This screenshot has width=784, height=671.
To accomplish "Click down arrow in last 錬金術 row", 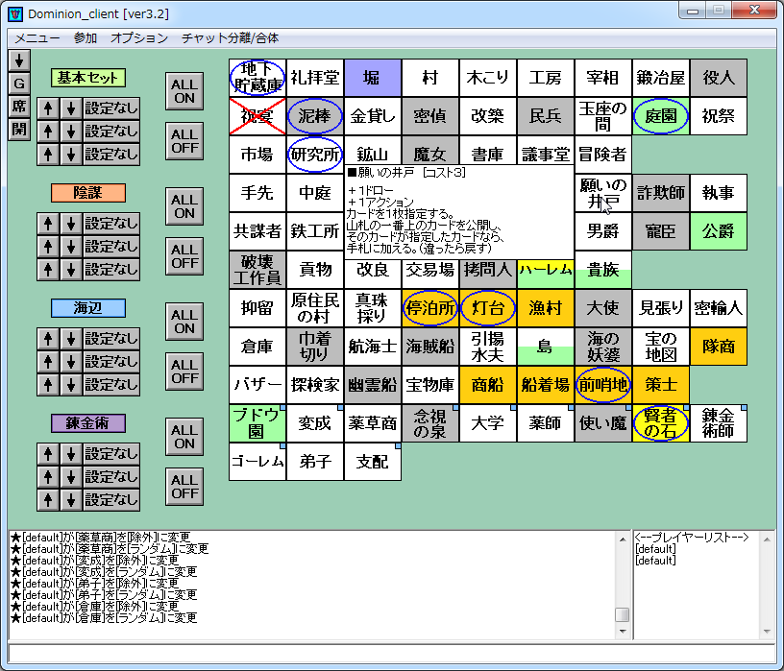I will point(71,499).
